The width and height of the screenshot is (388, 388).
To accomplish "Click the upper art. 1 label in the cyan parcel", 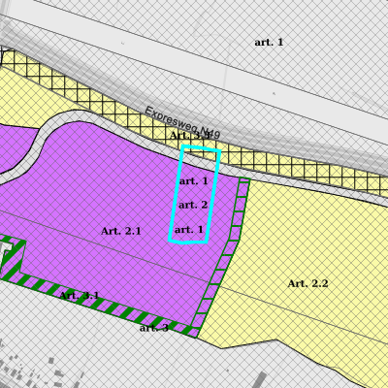I will pos(194,181).
